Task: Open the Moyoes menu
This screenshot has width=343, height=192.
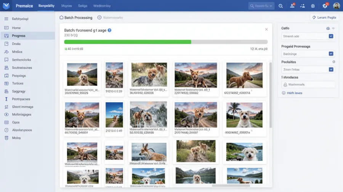Action: [66, 6]
